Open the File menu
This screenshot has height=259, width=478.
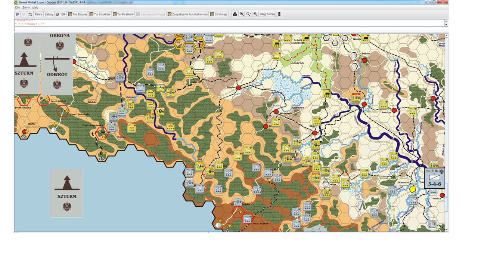(x=18, y=7)
